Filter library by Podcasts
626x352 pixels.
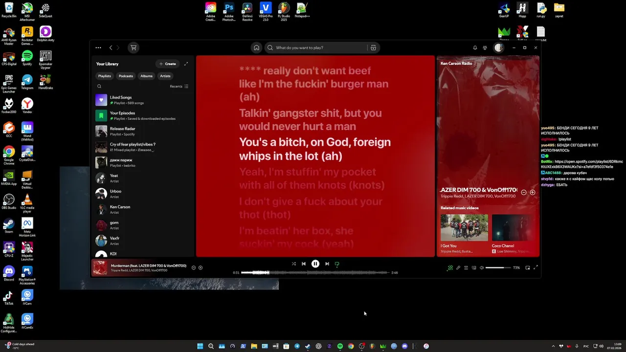pos(126,76)
